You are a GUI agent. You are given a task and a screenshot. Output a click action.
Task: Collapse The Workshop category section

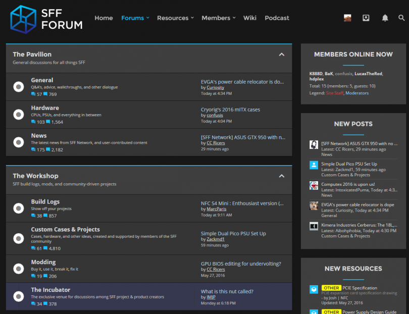(282, 176)
